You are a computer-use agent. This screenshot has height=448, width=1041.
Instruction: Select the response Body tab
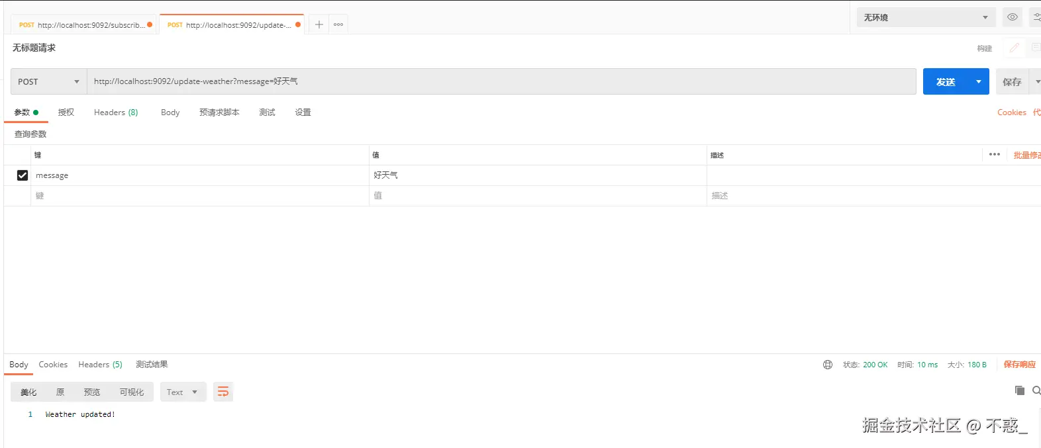pyautogui.click(x=19, y=365)
